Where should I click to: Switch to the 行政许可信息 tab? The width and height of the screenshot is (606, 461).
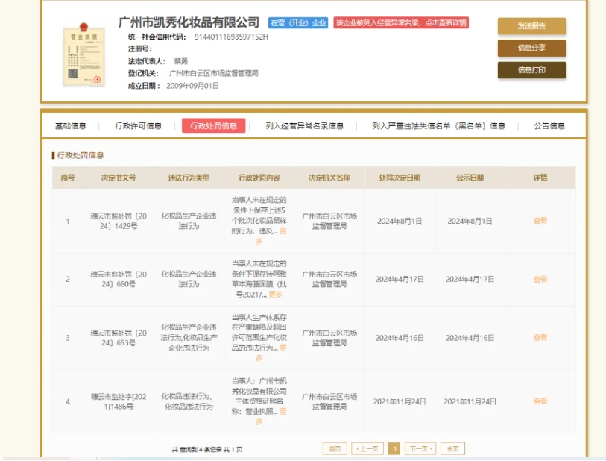click(139, 125)
